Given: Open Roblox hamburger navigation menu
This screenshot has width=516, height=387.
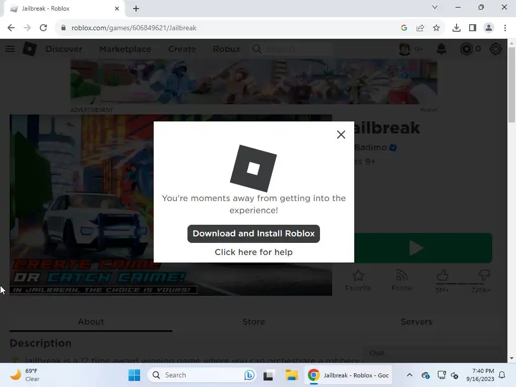Looking at the screenshot, I should (x=10, y=49).
